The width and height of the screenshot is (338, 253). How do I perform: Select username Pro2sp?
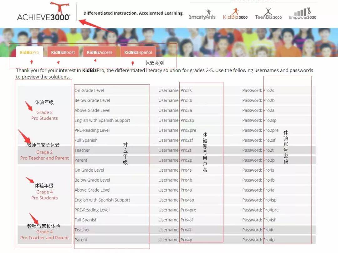[187, 120]
